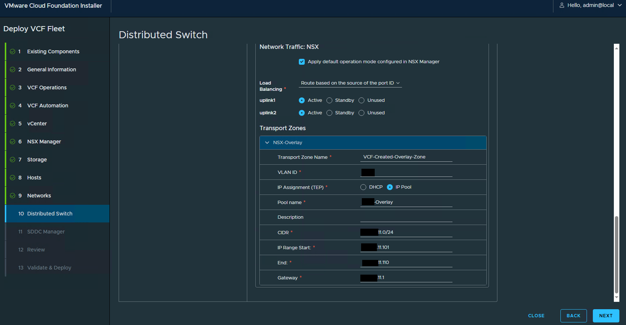626x325 pixels.
Task: Go to step 5 vCenter
Action: pyautogui.click(x=57, y=124)
